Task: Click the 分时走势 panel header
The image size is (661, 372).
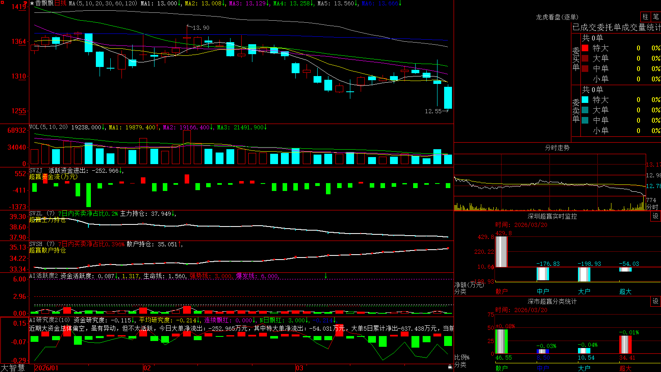Action: (x=557, y=148)
